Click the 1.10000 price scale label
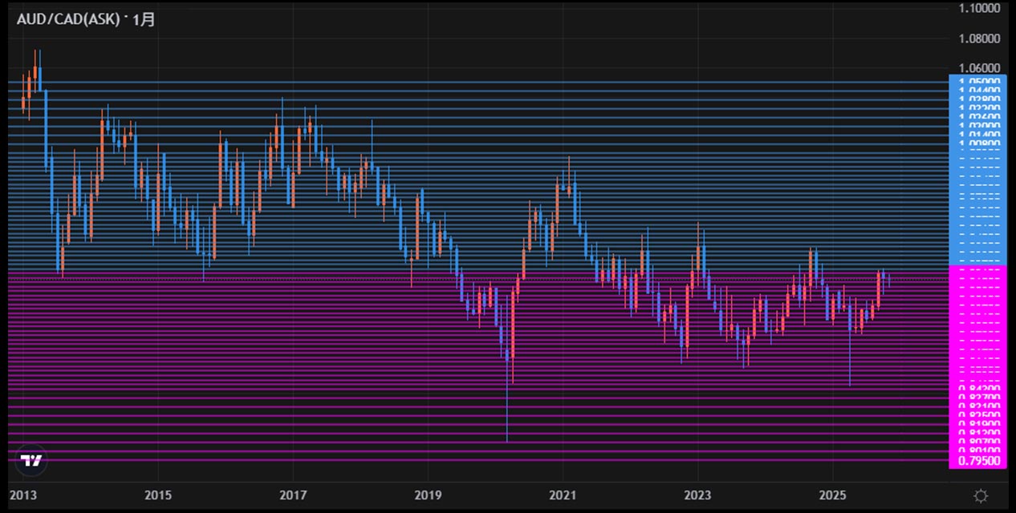Screen dimensions: 1016x513 coord(978,8)
